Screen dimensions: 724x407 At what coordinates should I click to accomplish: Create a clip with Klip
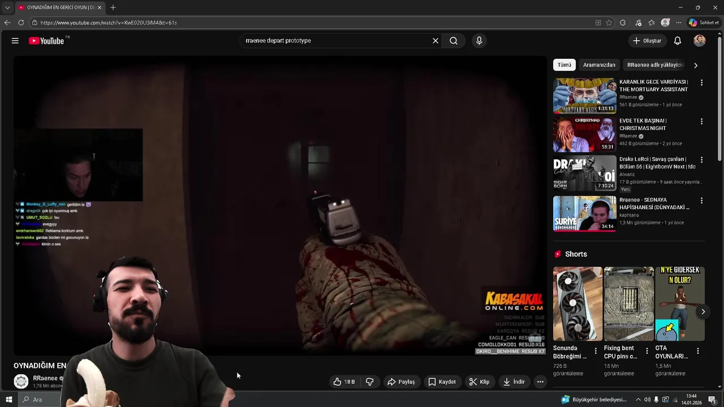(479, 382)
